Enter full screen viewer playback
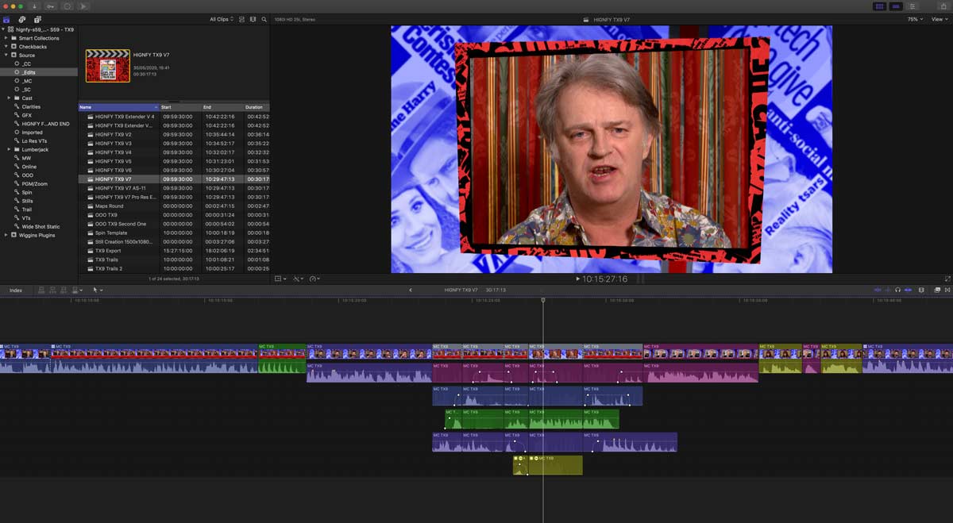The width and height of the screenshot is (953, 523). click(947, 279)
